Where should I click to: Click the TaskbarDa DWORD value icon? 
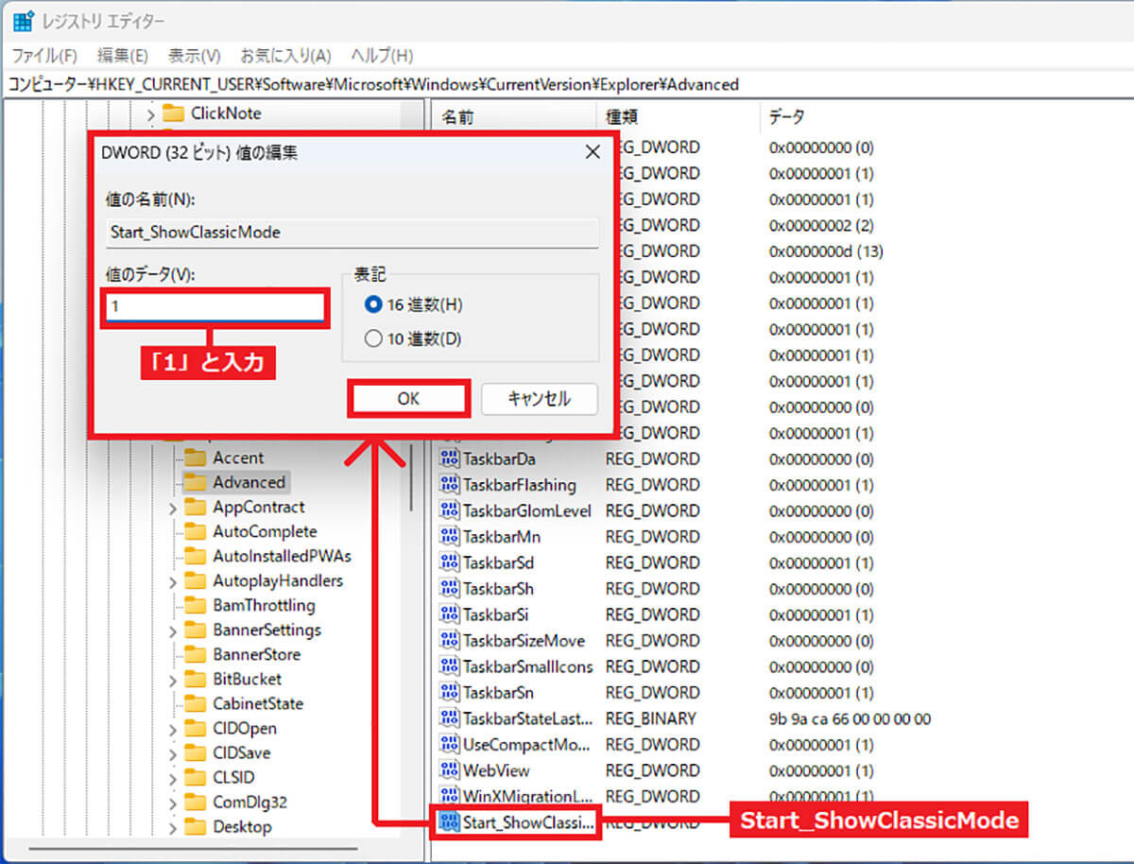[450, 458]
